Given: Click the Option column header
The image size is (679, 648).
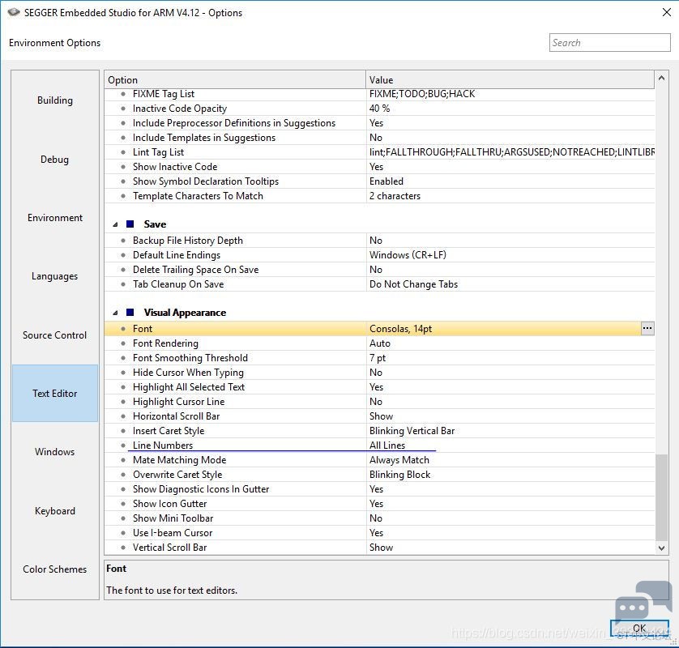Looking at the screenshot, I should pos(235,80).
